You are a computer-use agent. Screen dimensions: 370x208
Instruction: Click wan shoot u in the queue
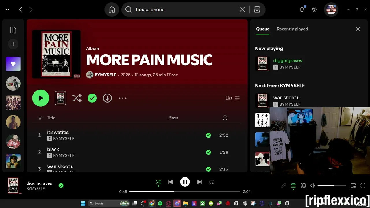286,98
